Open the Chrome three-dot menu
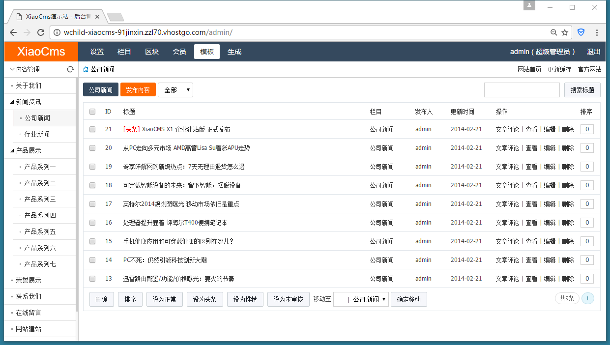Viewport: 610px width, 345px height. [x=597, y=32]
